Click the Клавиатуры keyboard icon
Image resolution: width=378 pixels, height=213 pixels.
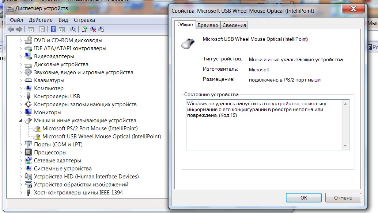[29, 80]
